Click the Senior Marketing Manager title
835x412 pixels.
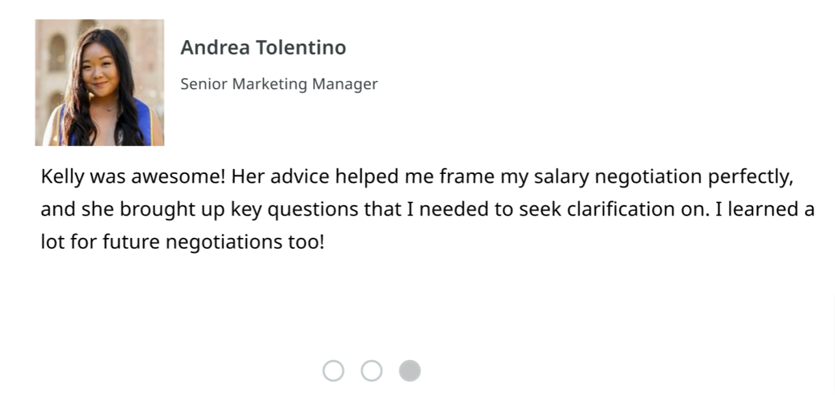[x=279, y=84]
